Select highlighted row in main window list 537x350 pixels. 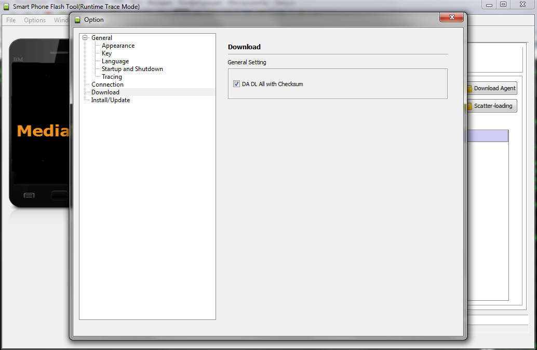[488, 136]
